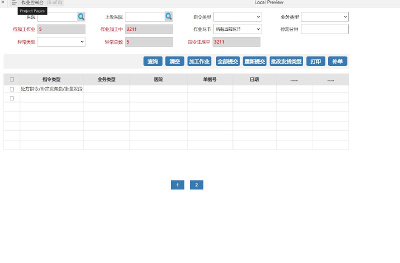The width and height of the screenshot is (400, 263).
Task: Click the 医院 column header
Action: tap(158, 79)
